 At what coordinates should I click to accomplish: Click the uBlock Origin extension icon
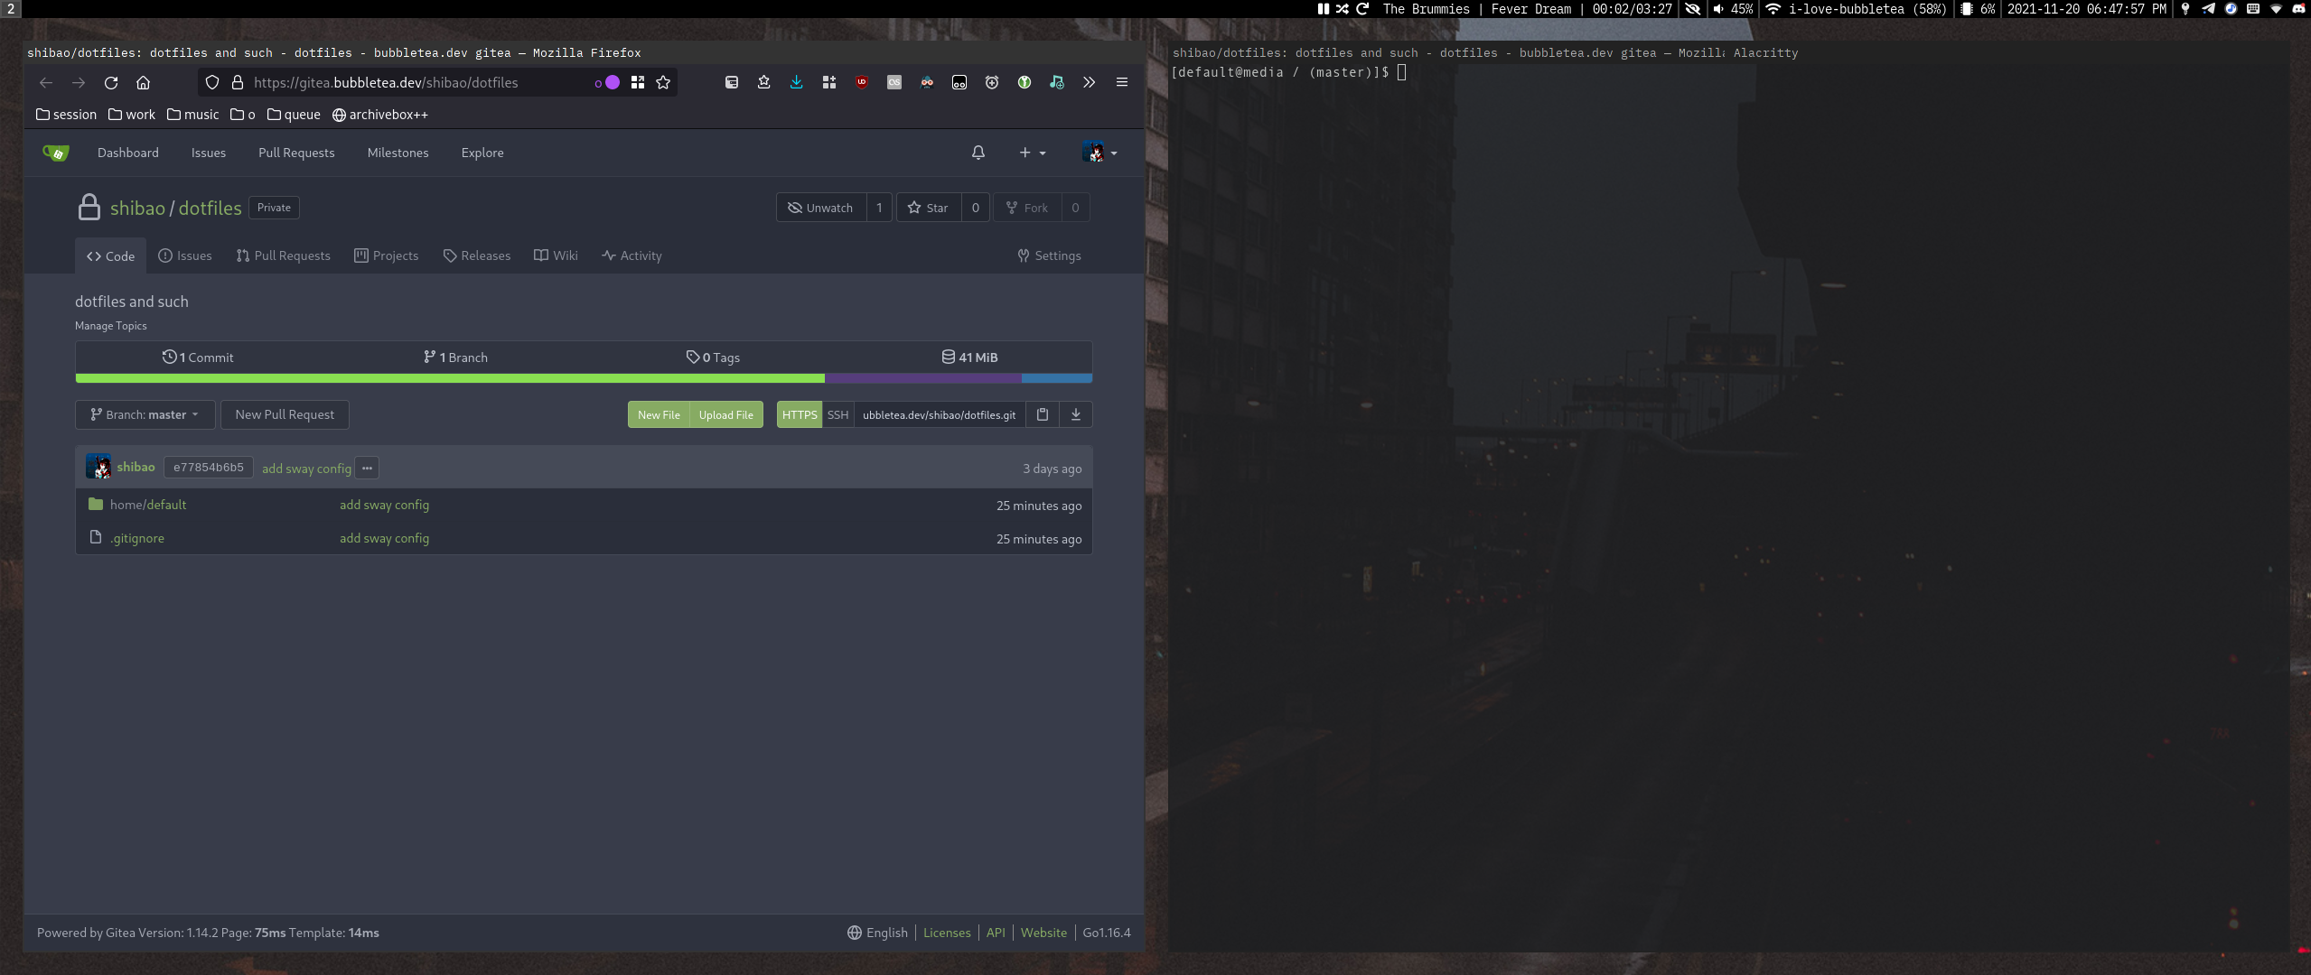click(x=861, y=82)
